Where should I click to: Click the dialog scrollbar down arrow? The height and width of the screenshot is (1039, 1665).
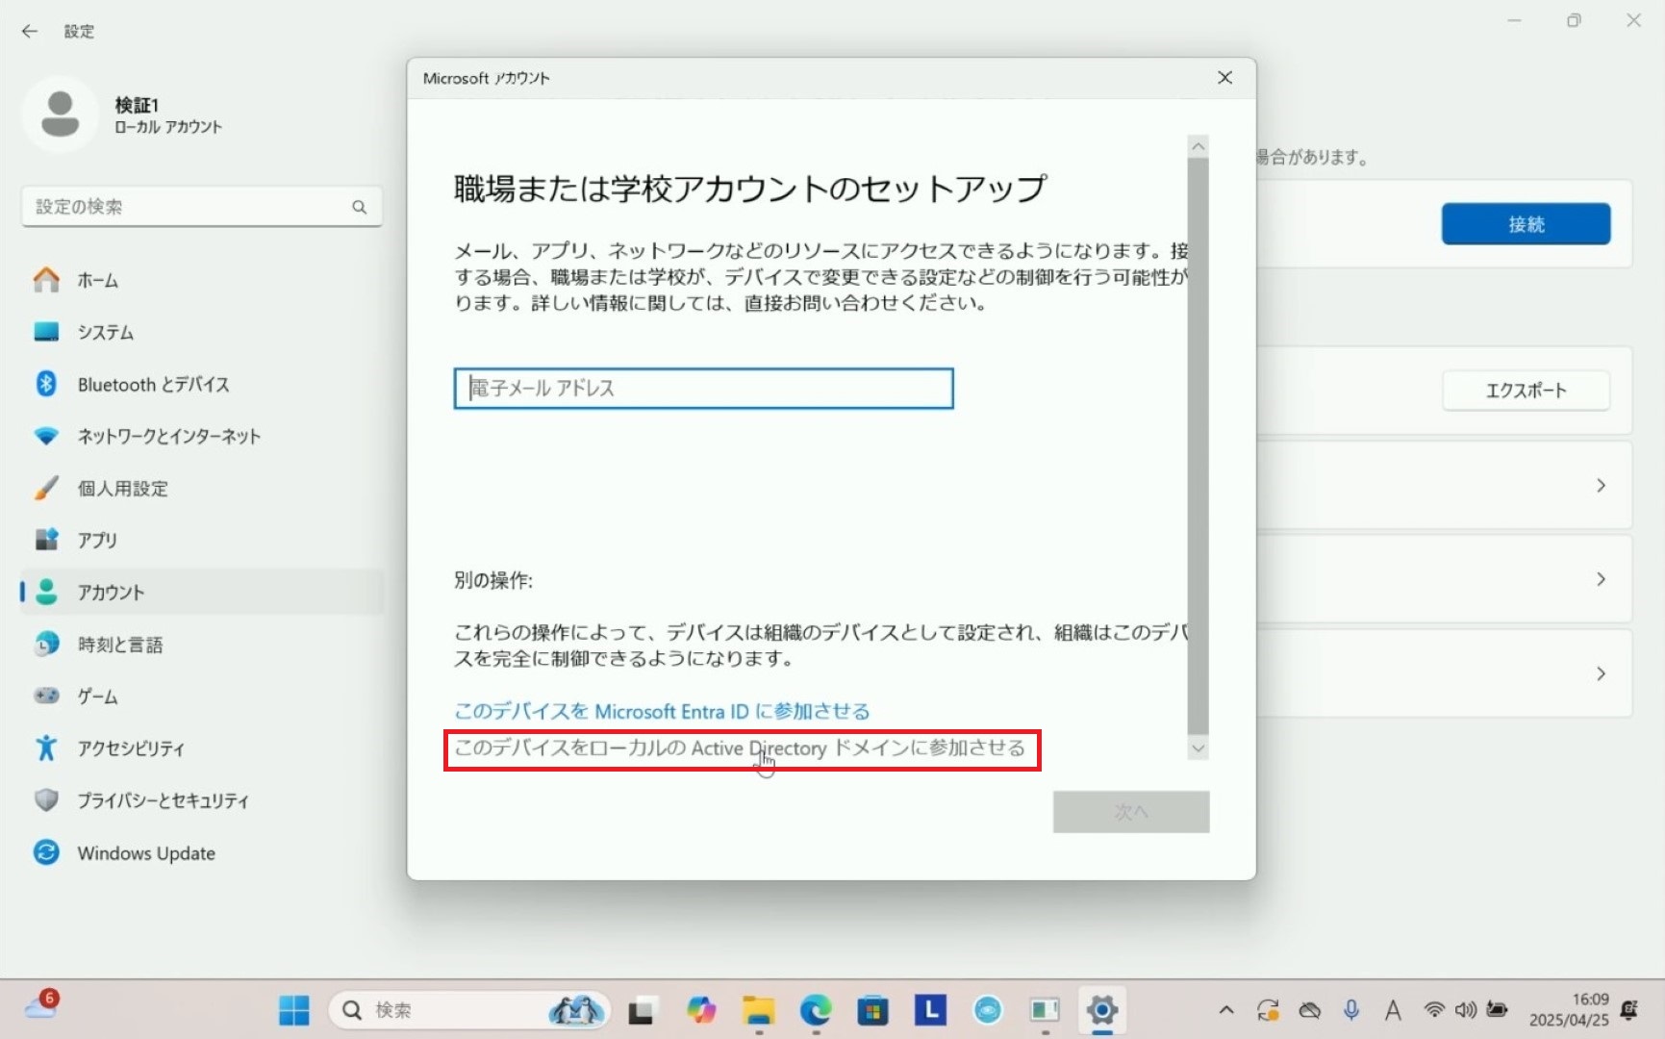click(1198, 748)
